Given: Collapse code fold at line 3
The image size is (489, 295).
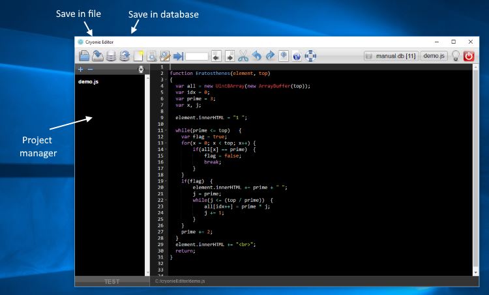Looking at the screenshot, I should coord(166,79).
